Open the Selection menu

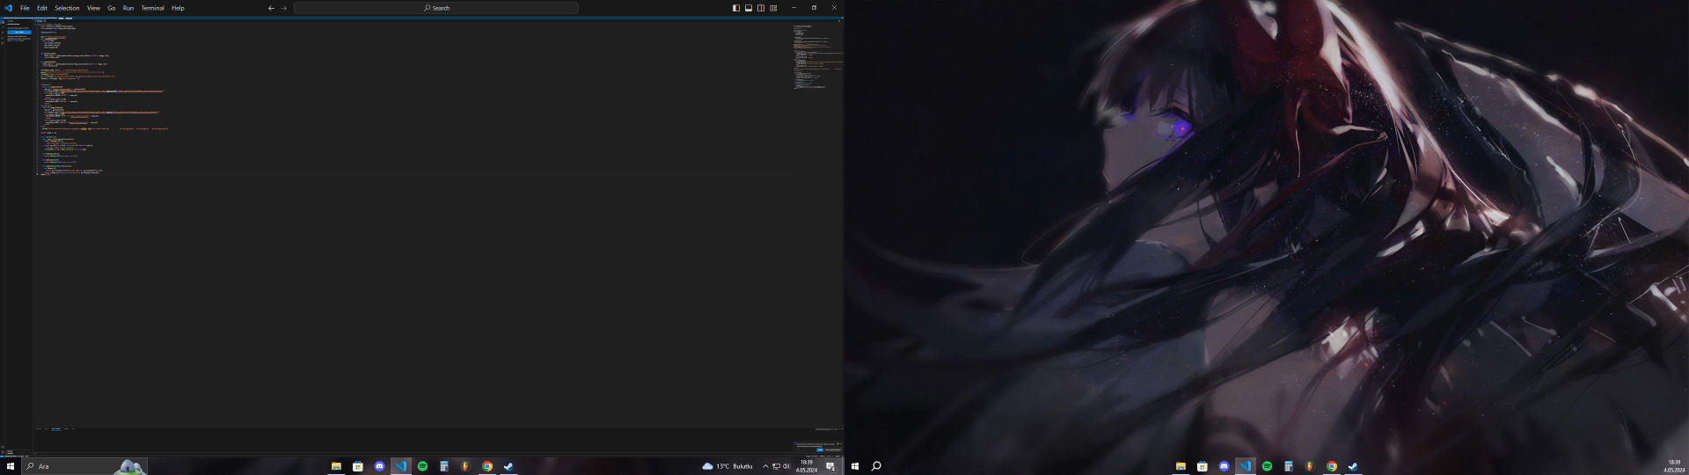tap(67, 8)
